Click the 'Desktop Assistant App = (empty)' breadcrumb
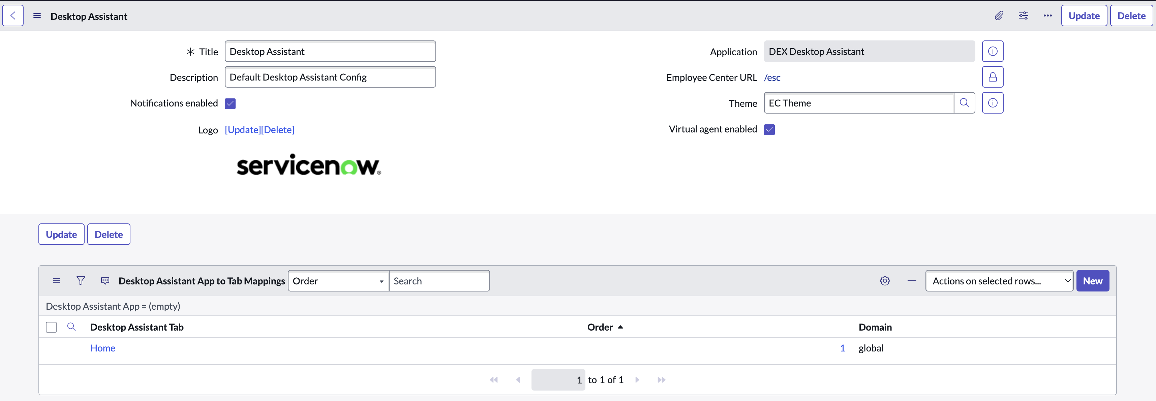The image size is (1156, 401). click(x=113, y=306)
